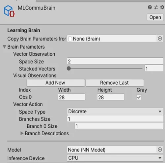Click the Obs 0 row label

coord(25,97)
